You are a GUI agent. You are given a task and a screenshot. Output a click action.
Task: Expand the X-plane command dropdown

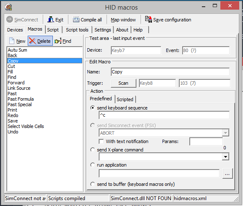225,157
